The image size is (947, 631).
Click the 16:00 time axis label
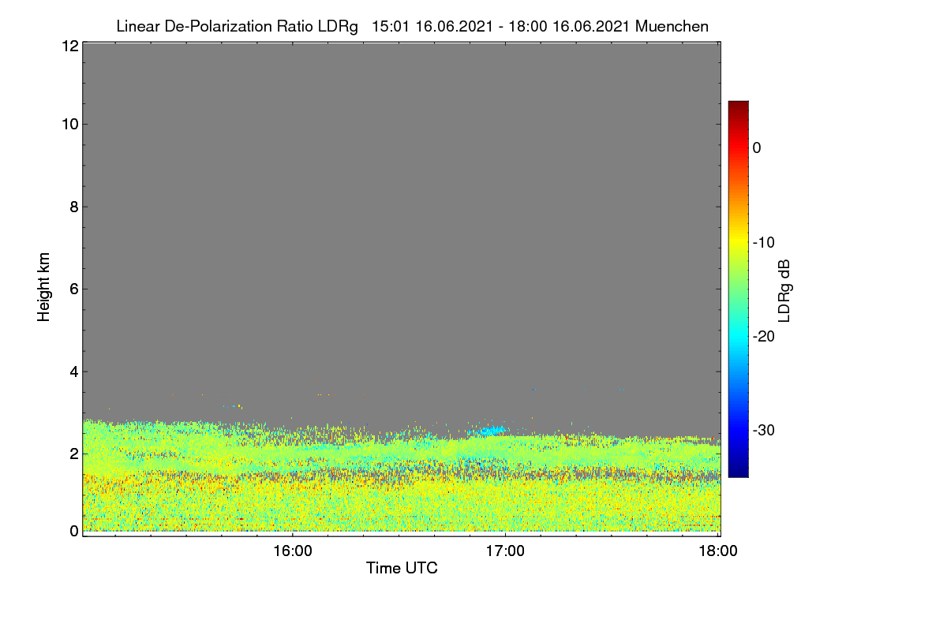click(x=292, y=551)
